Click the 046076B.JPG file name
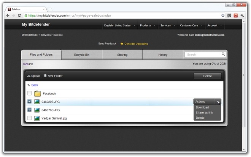This screenshot has height=157, width=251. click(51, 110)
